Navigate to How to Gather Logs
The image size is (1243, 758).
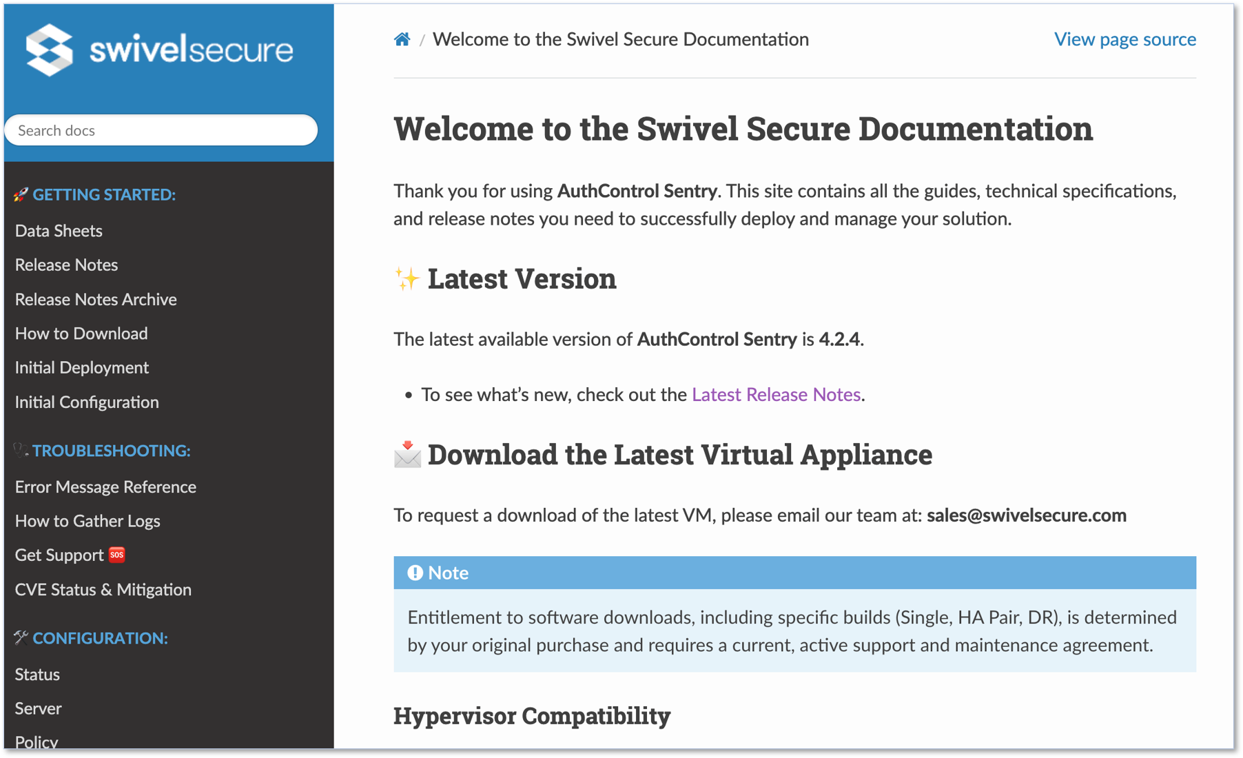coord(88,521)
